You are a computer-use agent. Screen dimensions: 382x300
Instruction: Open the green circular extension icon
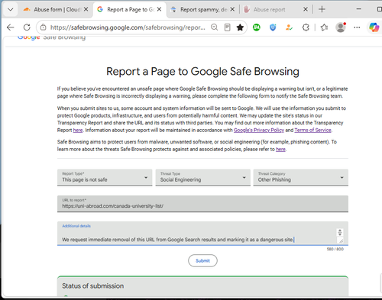(x=257, y=27)
